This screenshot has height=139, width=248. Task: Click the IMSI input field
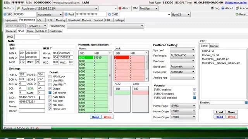pos(27,37)
